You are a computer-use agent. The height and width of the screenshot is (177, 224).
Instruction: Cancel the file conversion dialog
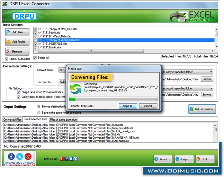148,106
